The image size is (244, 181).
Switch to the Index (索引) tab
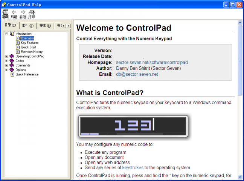pyautogui.click(x=27, y=26)
